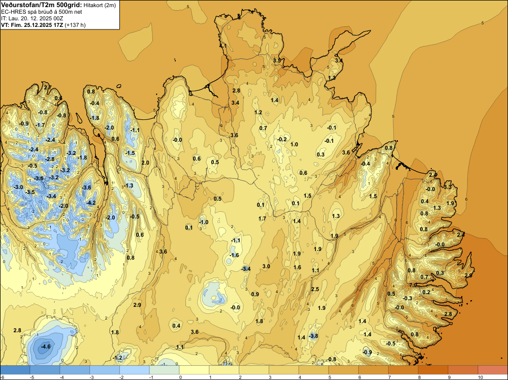Select the legend color segment right of 10
Viewport: 508px width, 380px height.
[x=493, y=370]
